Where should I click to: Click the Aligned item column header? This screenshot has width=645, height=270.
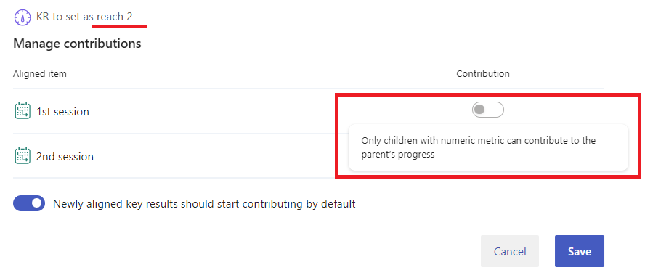40,73
